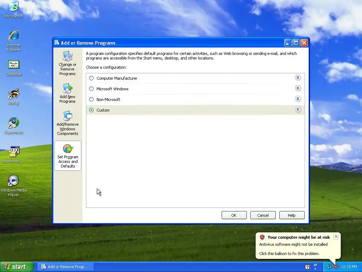Close the Add or Remove Programs window
This screenshot has width=362, height=272.
pos(304,43)
